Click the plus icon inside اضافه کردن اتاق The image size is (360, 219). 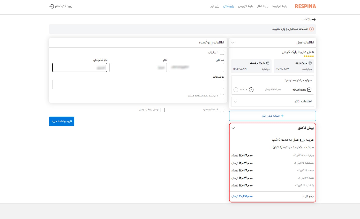pyautogui.click(x=282, y=116)
